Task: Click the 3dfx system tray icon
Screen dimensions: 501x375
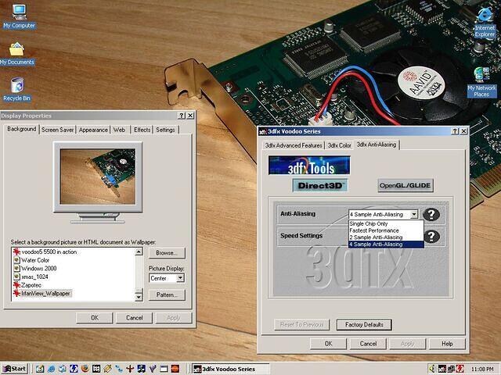Action: [442, 369]
